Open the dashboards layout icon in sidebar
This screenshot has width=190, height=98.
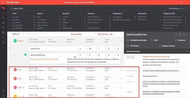click(x=3, y=32)
